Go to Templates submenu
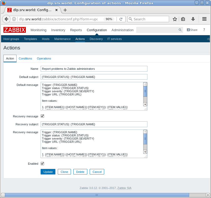Image resolution: width=211 pixels, height=198 pixels. (x=31, y=39)
